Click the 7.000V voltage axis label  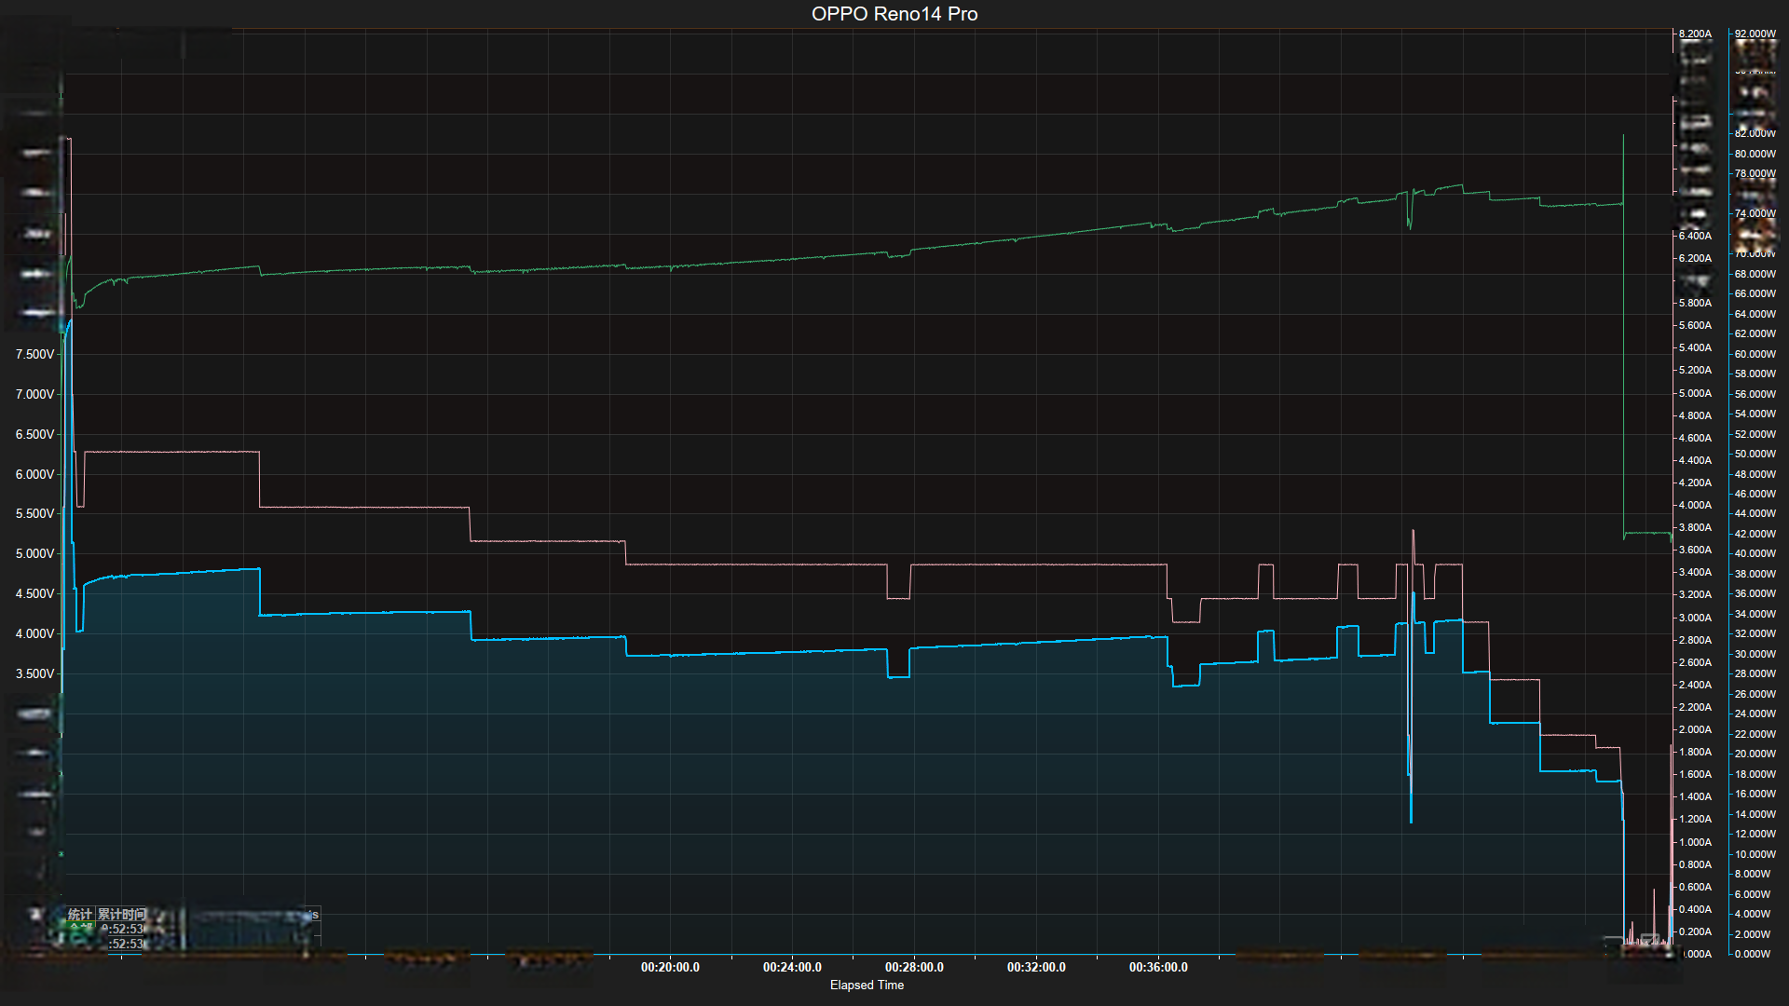[34, 395]
